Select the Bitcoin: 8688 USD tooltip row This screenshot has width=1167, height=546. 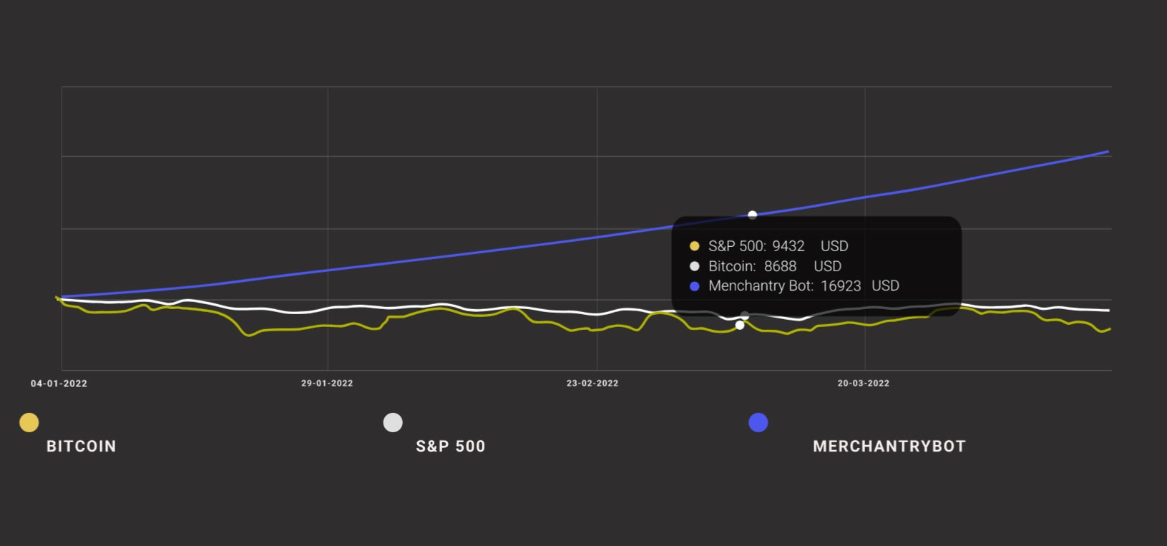click(774, 266)
